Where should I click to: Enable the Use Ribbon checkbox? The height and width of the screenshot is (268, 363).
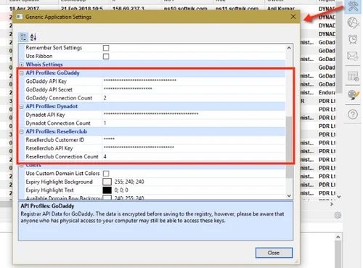coord(106,56)
